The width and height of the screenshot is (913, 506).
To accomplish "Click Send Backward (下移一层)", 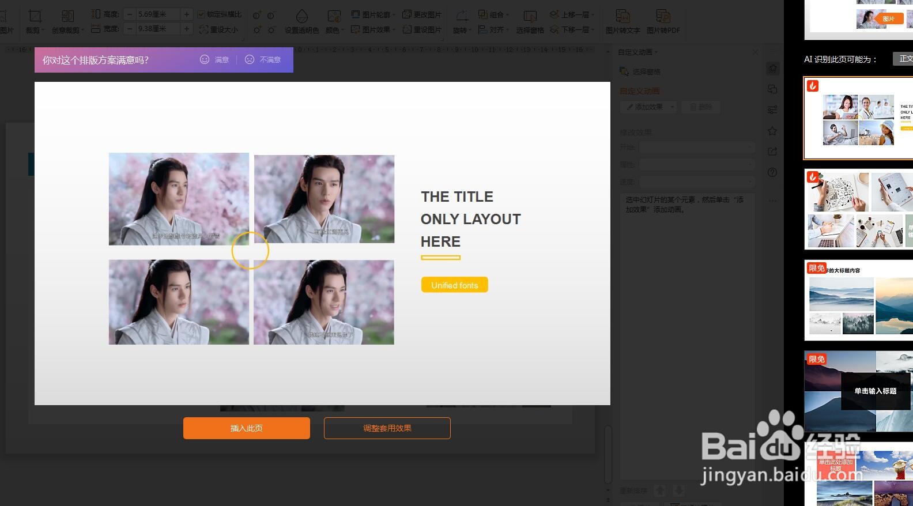I will (x=572, y=29).
